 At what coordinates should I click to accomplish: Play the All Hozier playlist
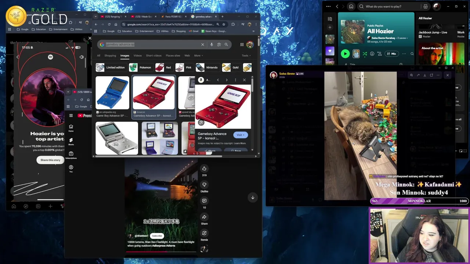[x=345, y=54]
